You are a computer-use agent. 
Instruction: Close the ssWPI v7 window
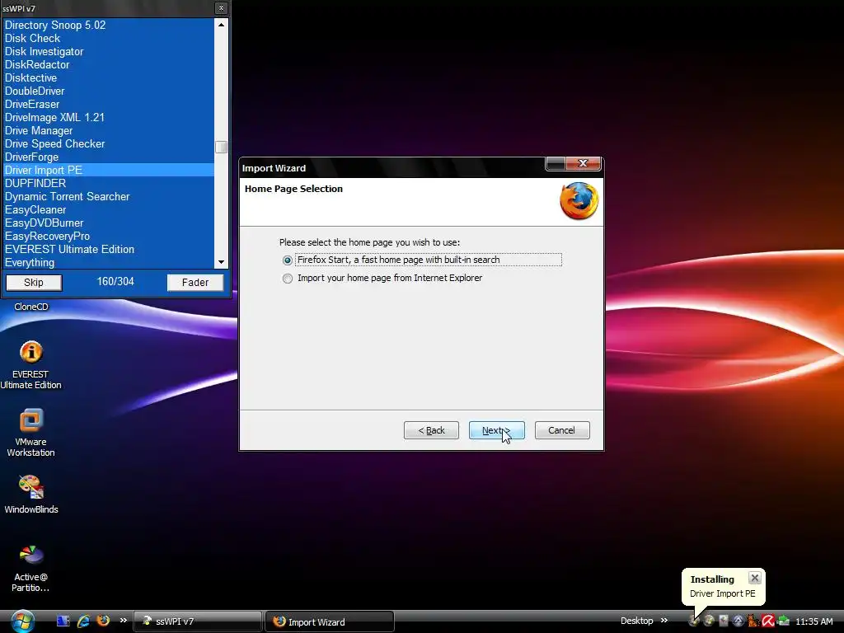[x=221, y=8]
